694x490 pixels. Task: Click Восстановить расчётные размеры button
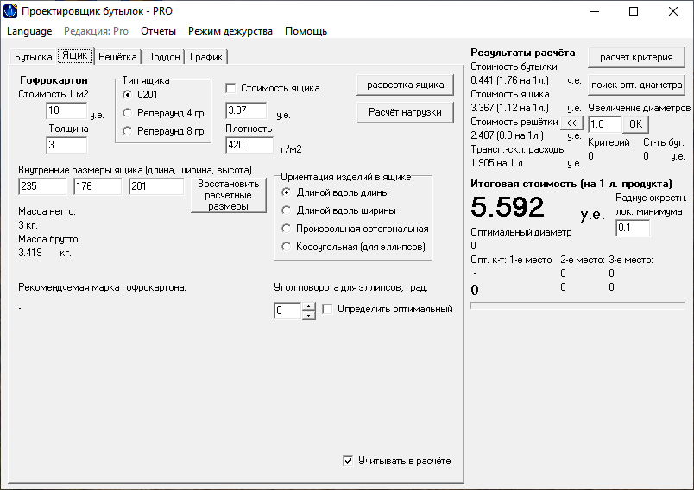pos(229,195)
